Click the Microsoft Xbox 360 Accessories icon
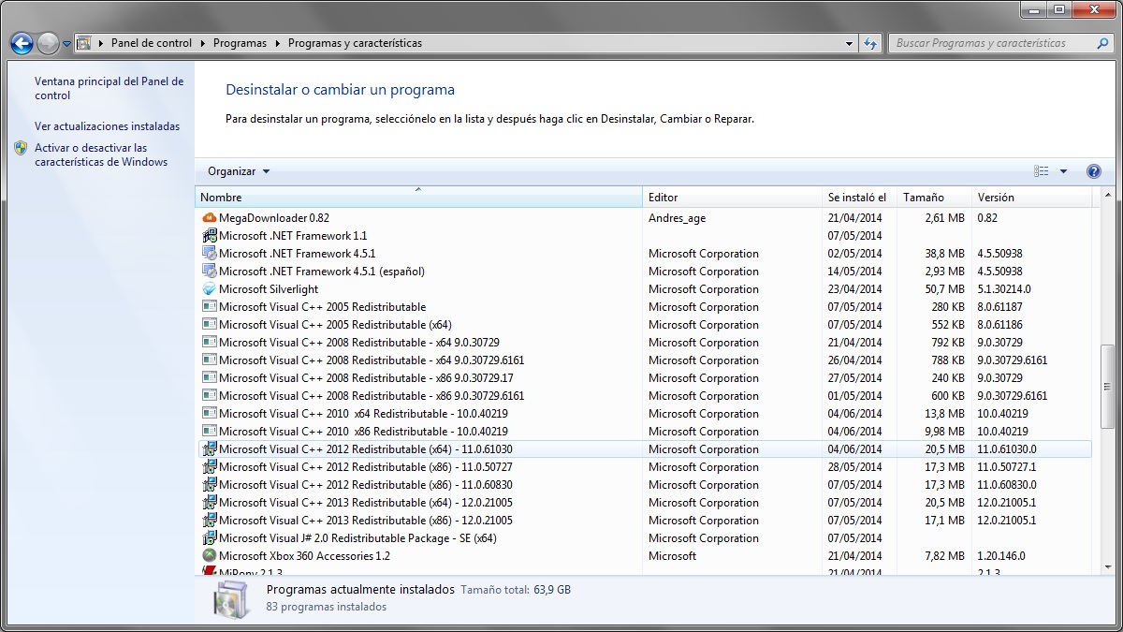Viewport: 1123px width, 632px height. (x=210, y=556)
